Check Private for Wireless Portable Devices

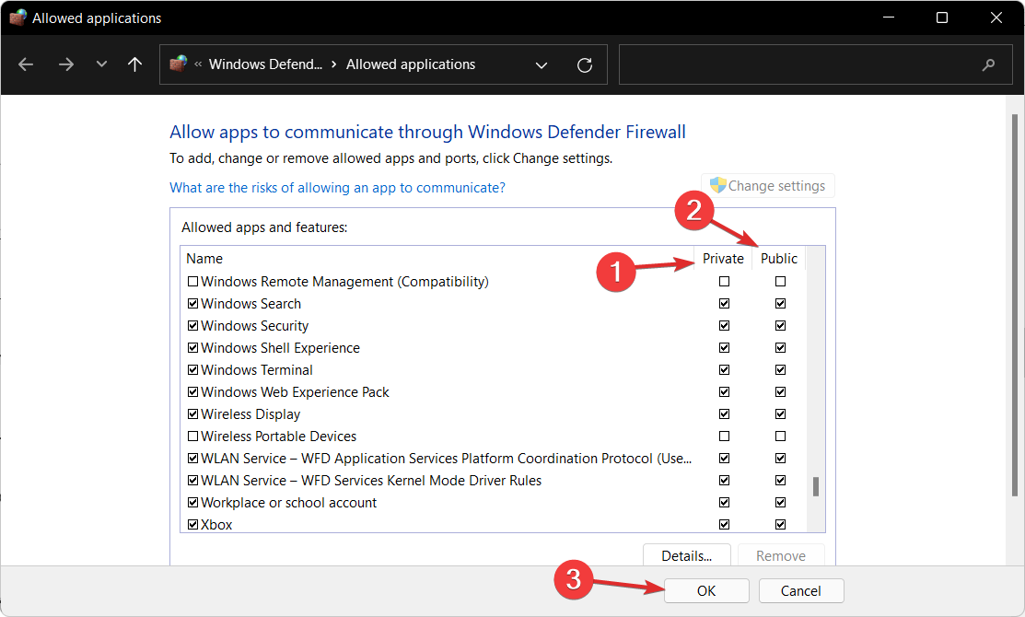[x=724, y=436]
